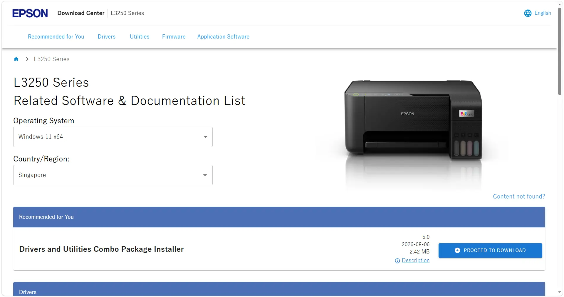564x297 pixels.
Task: Click Drivers and Utilities Combo Package Installer title
Action: click(x=102, y=249)
